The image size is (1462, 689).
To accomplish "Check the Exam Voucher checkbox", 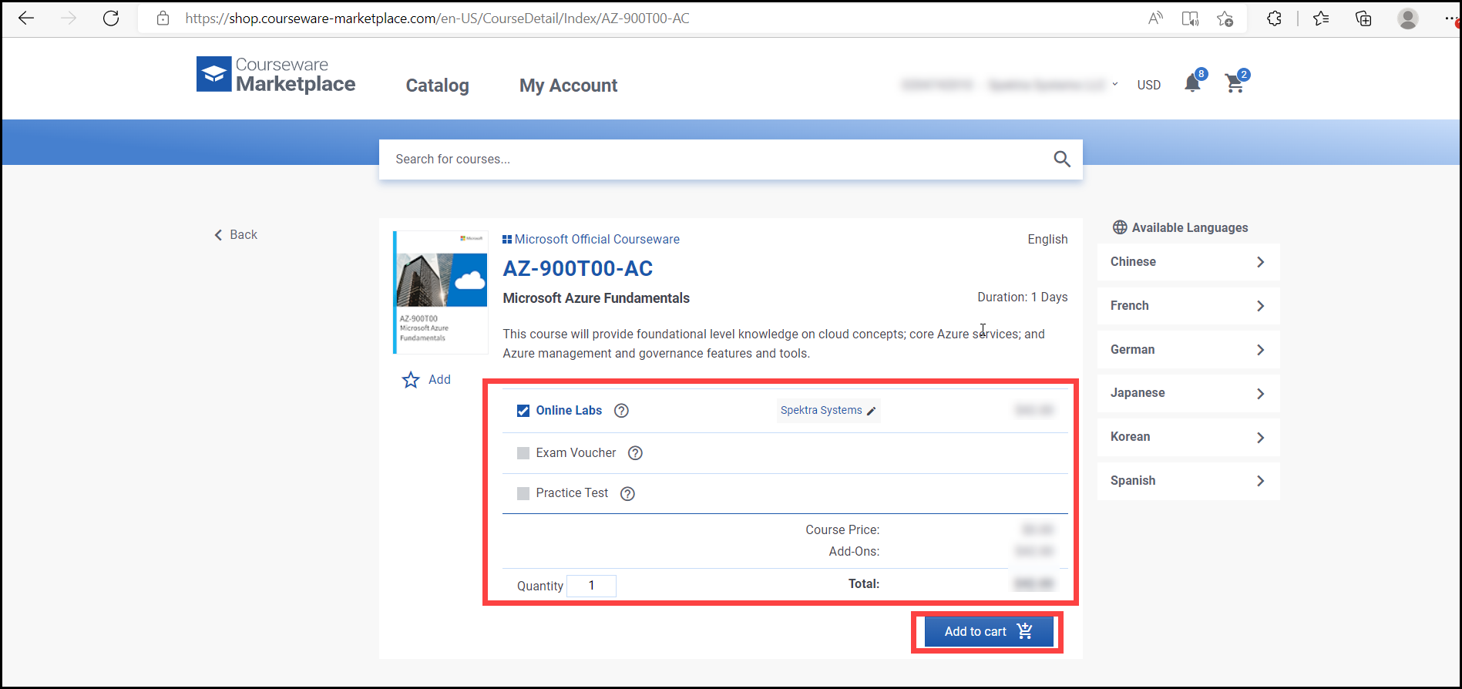I will pyautogui.click(x=523, y=453).
